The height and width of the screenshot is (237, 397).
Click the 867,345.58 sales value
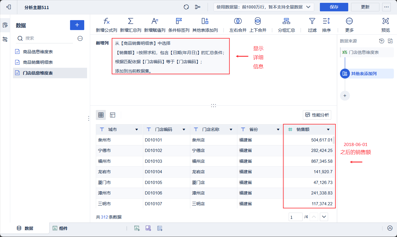[322, 161]
